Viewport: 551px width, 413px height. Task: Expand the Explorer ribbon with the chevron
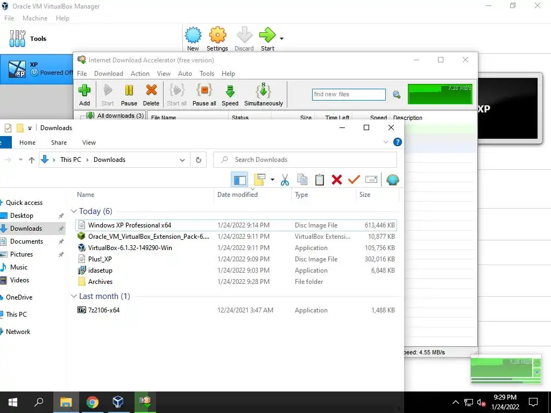click(385, 142)
